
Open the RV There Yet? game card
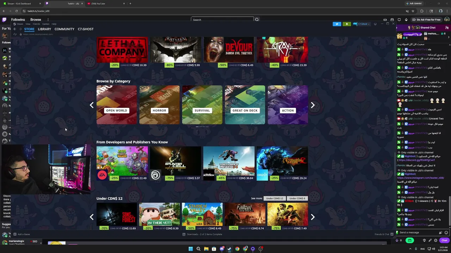click(159, 216)
